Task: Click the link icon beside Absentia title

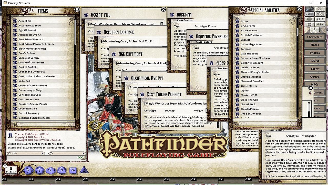Action: [172, 15]
